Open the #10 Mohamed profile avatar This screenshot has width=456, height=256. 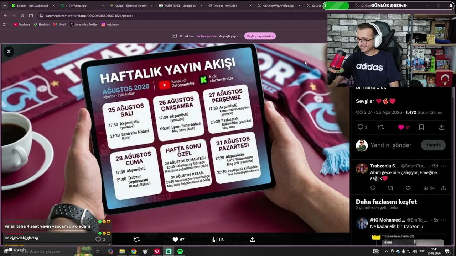362,223
